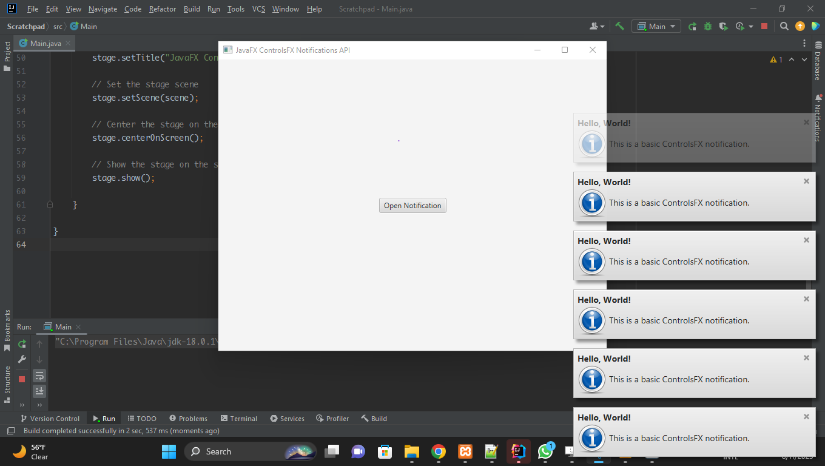Open the Build menu

click(192, 9)
